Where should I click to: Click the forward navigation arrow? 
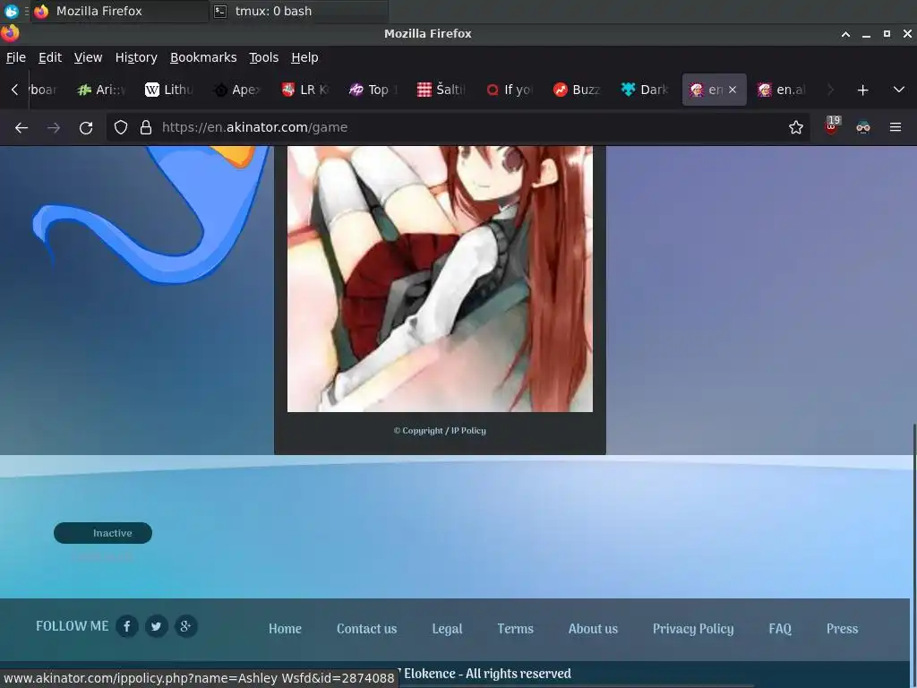[x=54, y=127]
